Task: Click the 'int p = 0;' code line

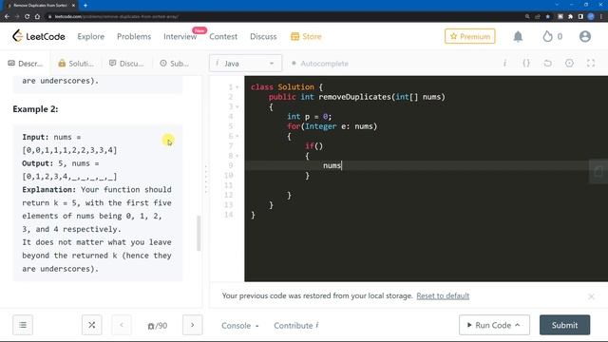Action: click(x=309, y=116)
